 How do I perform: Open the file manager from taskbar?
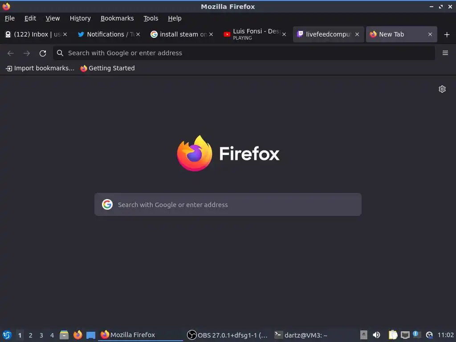pos(64,335)
